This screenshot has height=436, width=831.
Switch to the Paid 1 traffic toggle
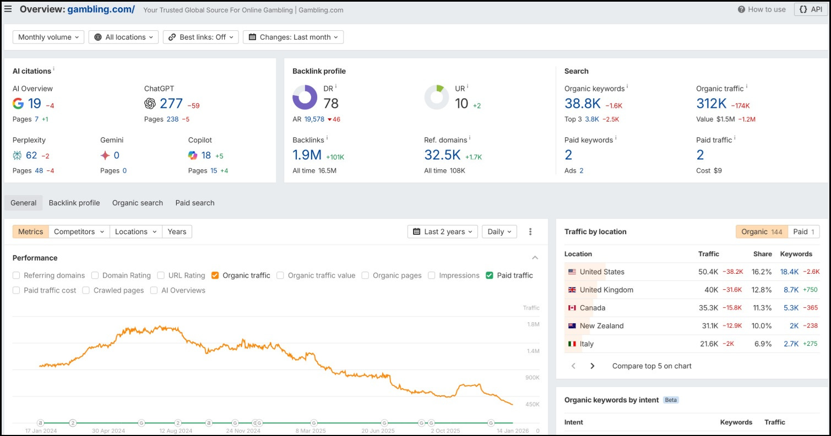803,231
